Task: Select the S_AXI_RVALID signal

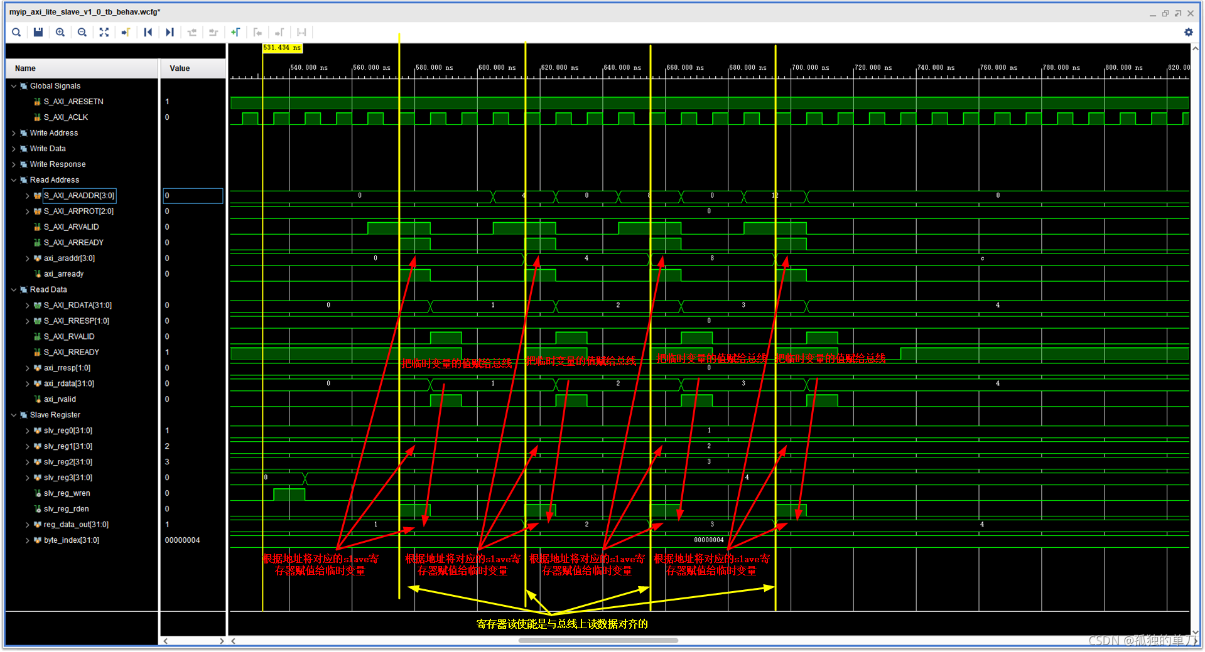Action: point(69,337)
